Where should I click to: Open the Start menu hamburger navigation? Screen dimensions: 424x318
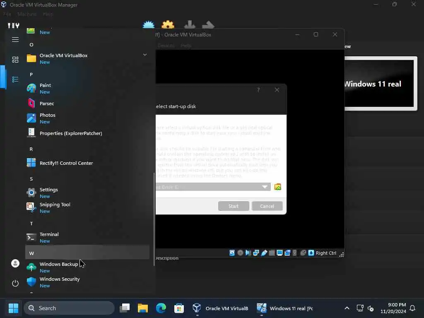[x=15, y=40]
